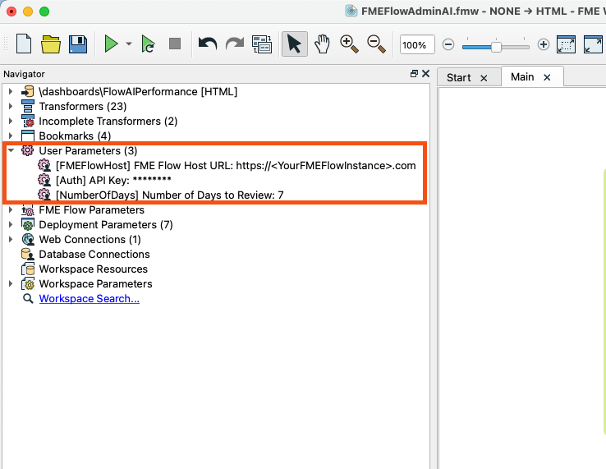Decrease zoom with the minus circle button
Viewport: 606px width, 469px height.
(448, 44)
